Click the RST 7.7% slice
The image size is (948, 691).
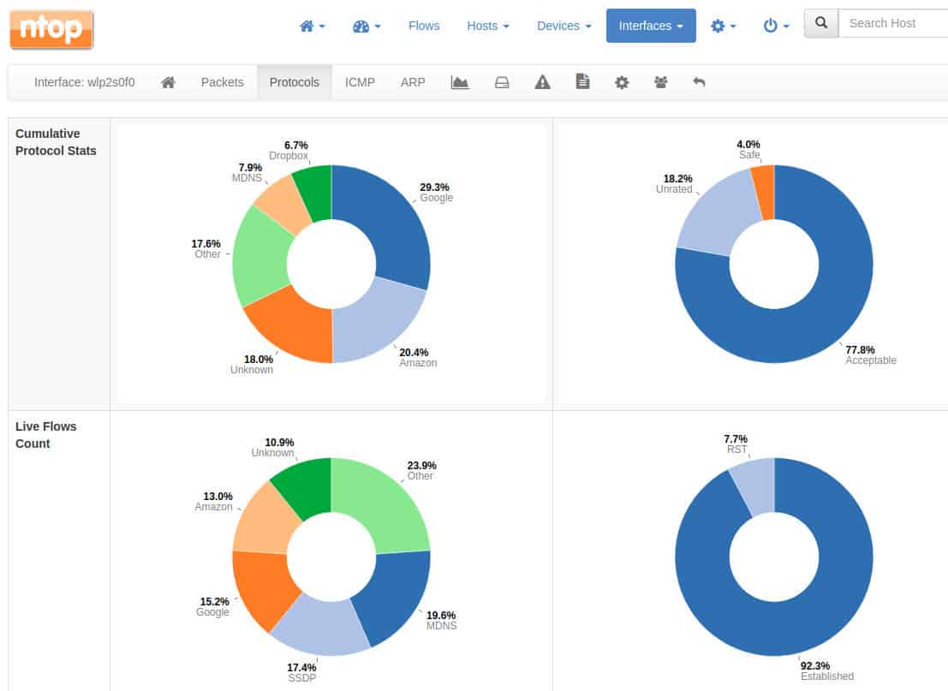pyautogui.click(x=755, y=485)
